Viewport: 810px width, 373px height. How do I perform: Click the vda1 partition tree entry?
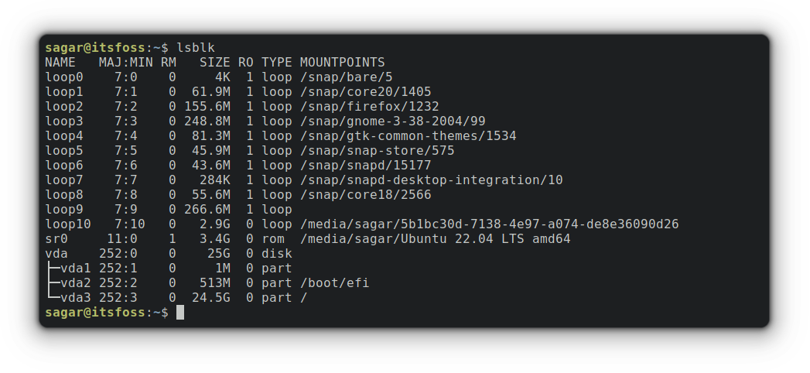(x=75, y=269)
